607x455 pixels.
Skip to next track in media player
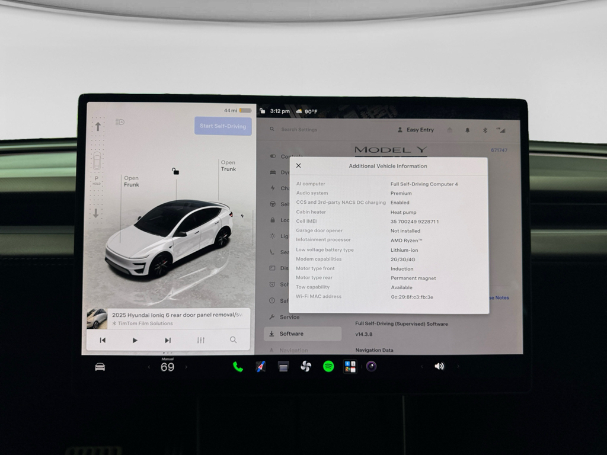click(x=168, y=341)
